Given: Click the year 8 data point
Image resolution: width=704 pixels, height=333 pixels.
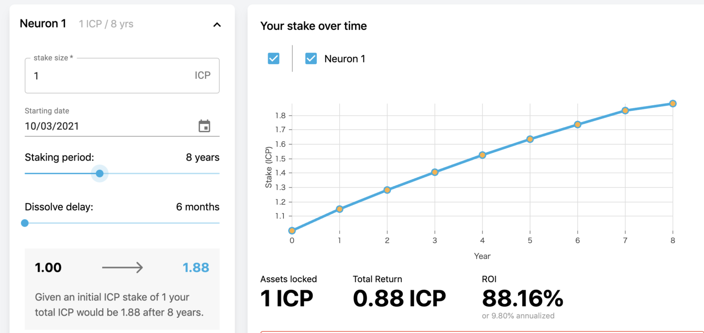Looking at the screenshot, I should (673, 104).
